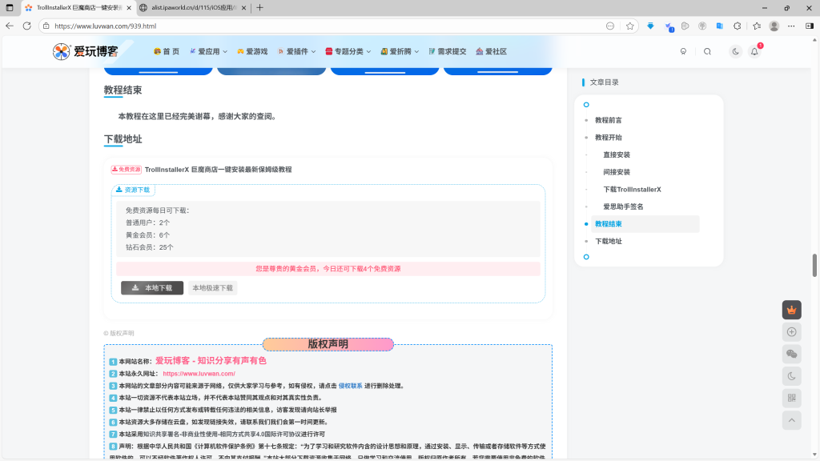Click the crown VIP floating button

[x=792, y=310]
